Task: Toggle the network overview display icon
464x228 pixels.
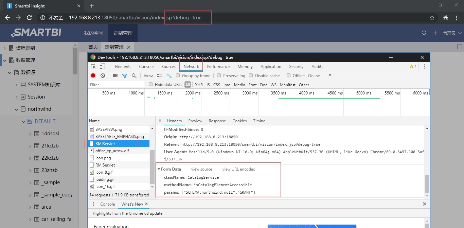Action: point(169,75)
